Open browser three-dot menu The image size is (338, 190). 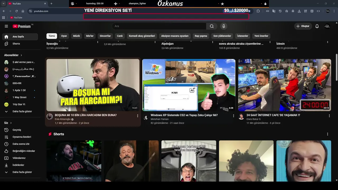point(334,11)
